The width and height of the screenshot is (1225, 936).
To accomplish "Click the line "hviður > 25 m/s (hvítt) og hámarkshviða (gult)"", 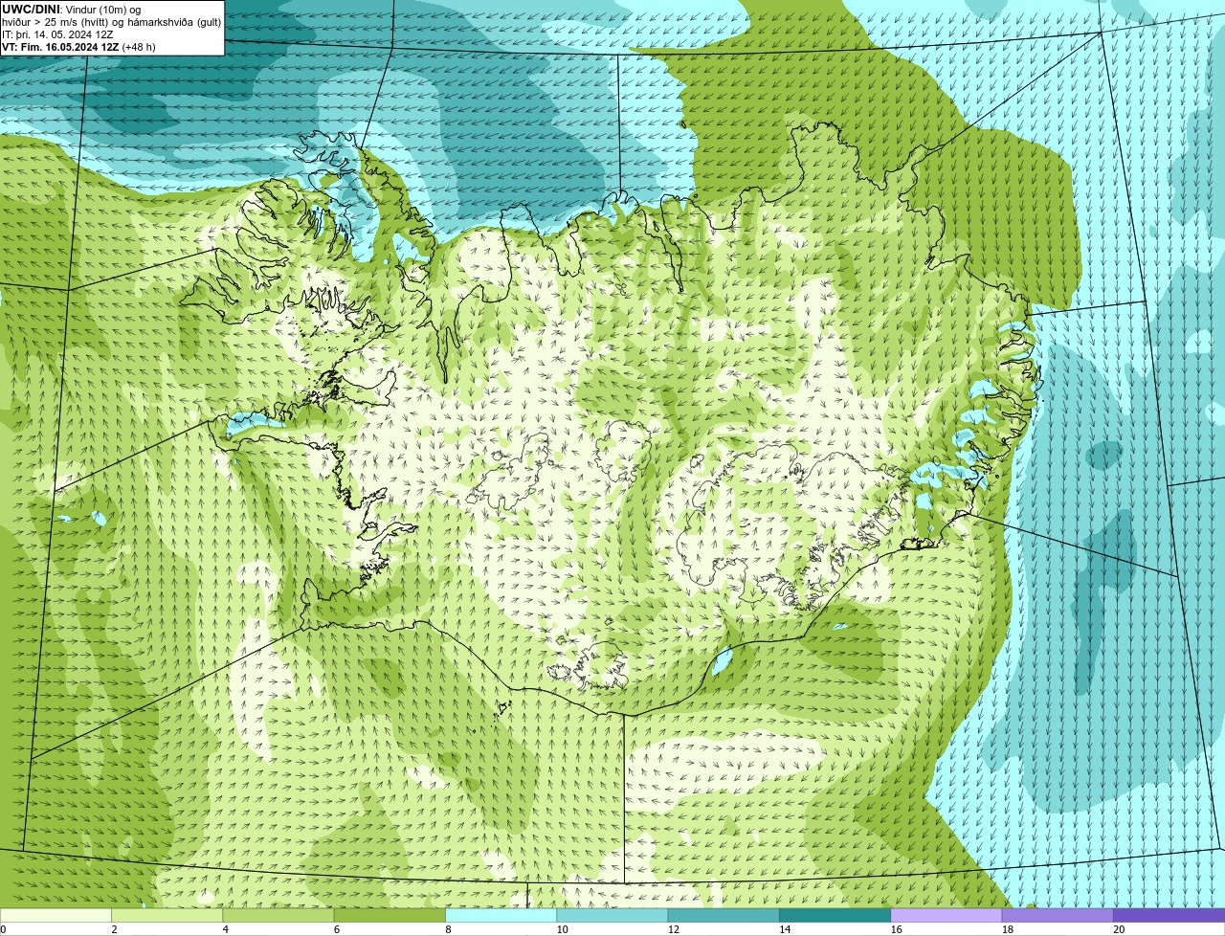I will click(111, 22).
